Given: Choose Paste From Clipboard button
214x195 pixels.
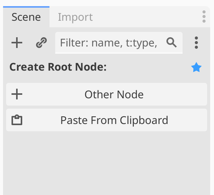Looking at the screenshot, I should click(x=107, y=120).
